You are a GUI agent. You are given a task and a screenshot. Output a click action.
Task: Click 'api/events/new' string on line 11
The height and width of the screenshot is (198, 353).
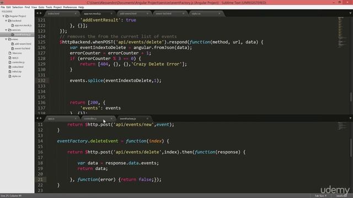coord(134,125)
